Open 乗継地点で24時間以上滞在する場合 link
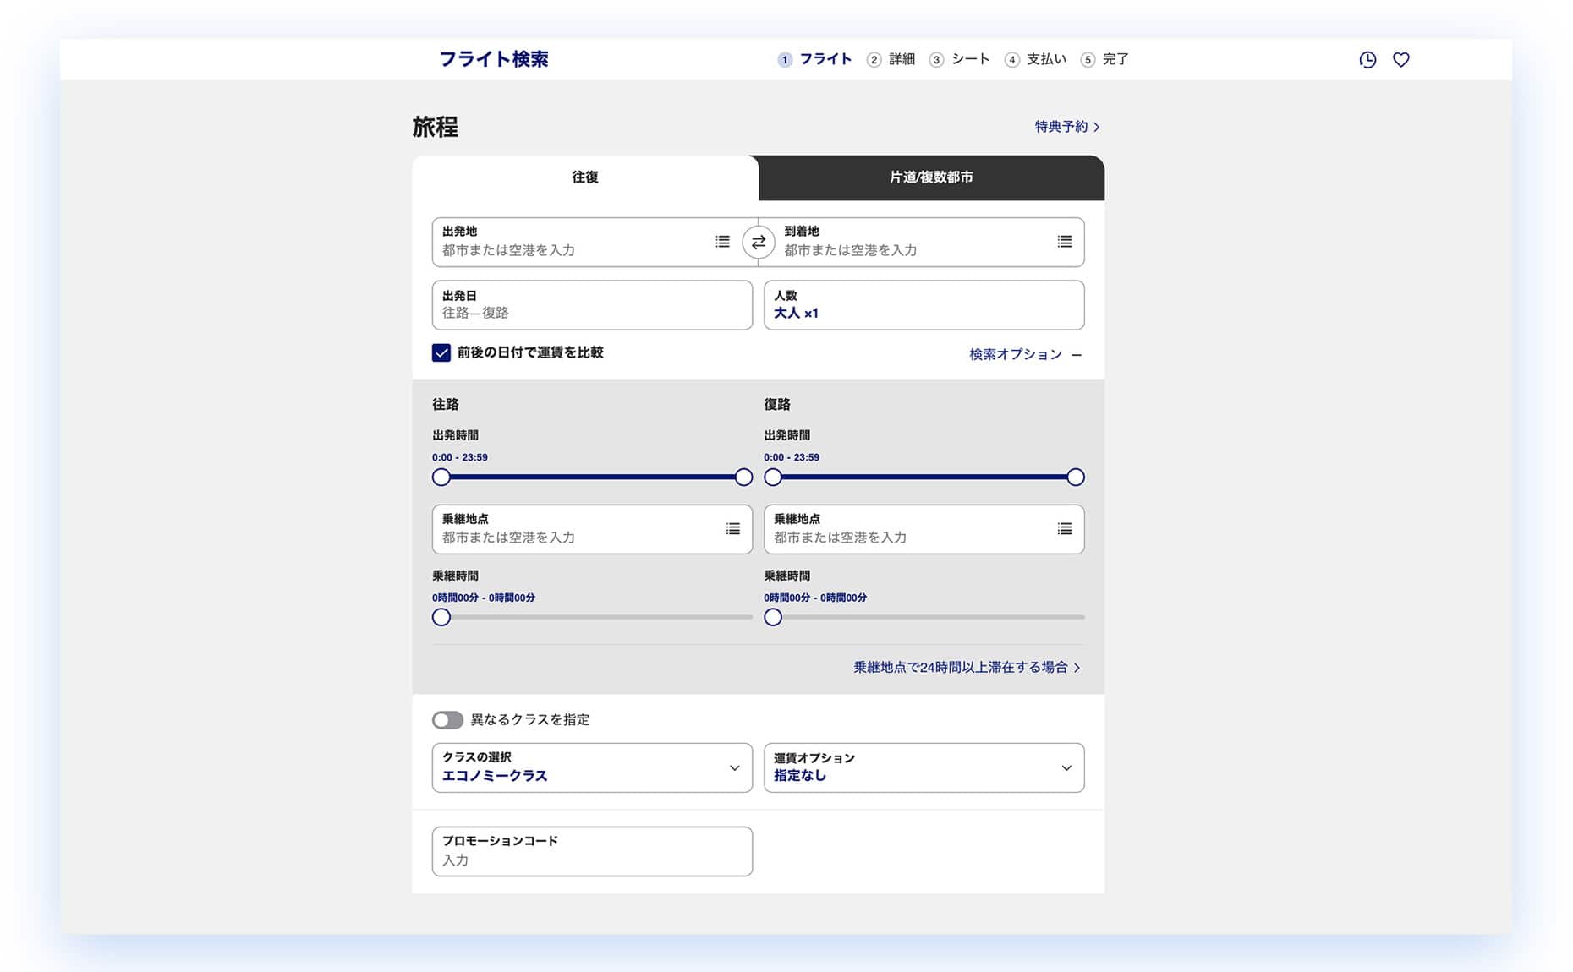 coord(966,667)
